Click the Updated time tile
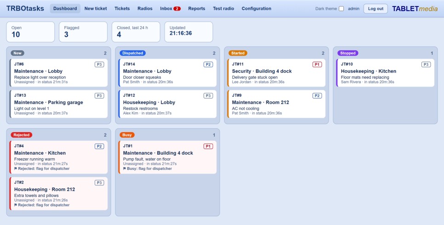The image size is (444, 225). (x=188, y=32)
